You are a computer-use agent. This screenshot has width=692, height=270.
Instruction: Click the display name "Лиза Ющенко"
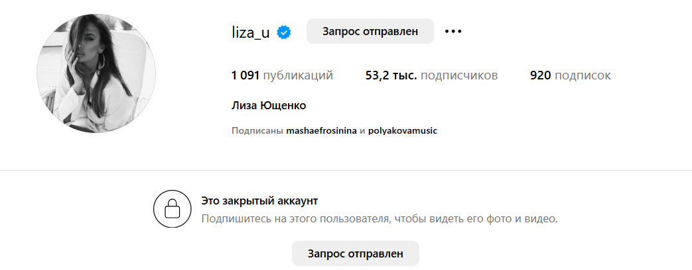click(x=269, y=106)
